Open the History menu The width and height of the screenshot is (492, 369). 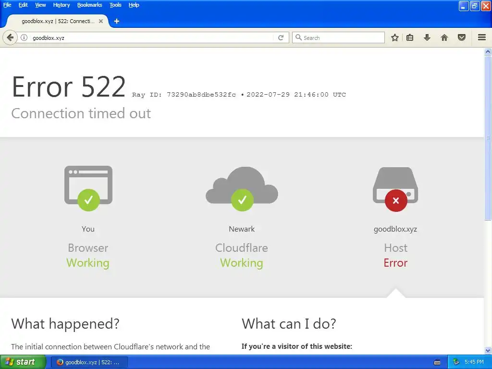tap(61, 5)
